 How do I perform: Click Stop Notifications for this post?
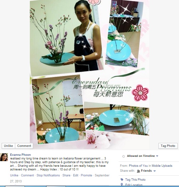(48, 175)
